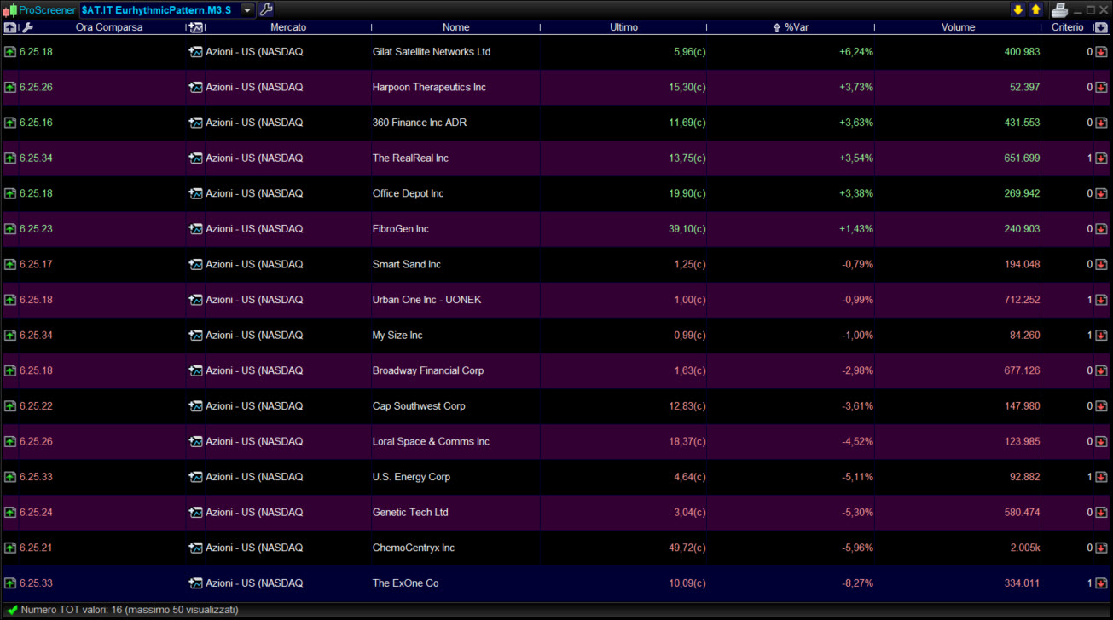This screenshot has height=620, width=1113.
Task: Click green arrow icon for Urban One Inc
Action: [10, 300]
